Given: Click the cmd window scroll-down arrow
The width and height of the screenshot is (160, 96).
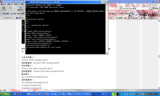Looking at the screenshot, I should point(106,53).
